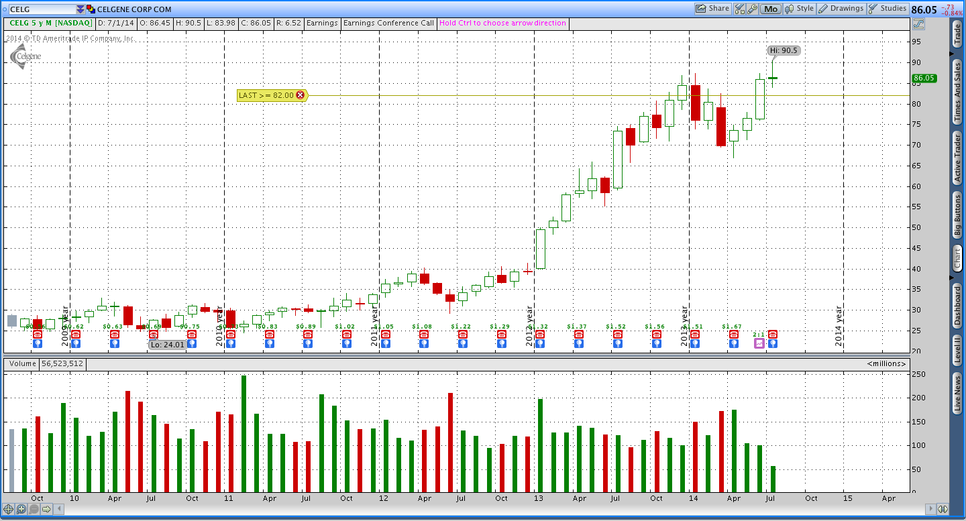The height and width of the screenshot is (521, 966).
Task: Click earnings phone icon under $1.37
Action: (579, 334)
